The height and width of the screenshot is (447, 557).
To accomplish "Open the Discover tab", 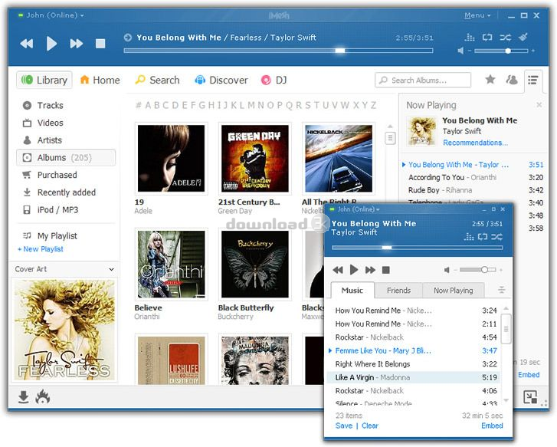I will 221,80.
